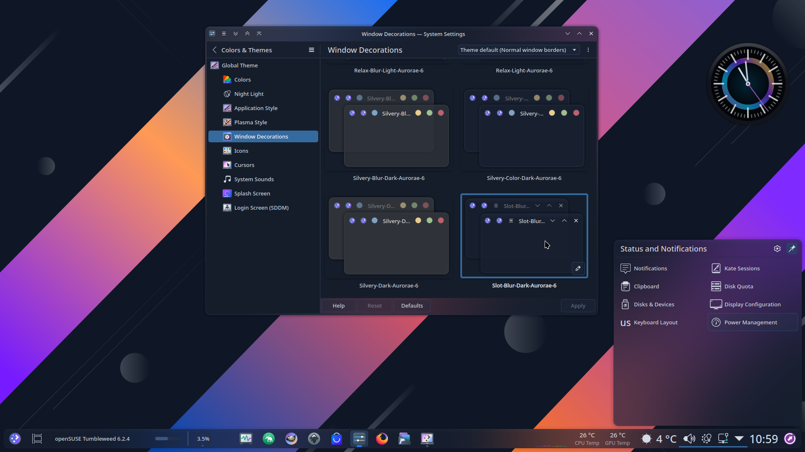Toggle the double-chevron-up titlebar button
Screen dimensions: 805x452
pos(247,33)
